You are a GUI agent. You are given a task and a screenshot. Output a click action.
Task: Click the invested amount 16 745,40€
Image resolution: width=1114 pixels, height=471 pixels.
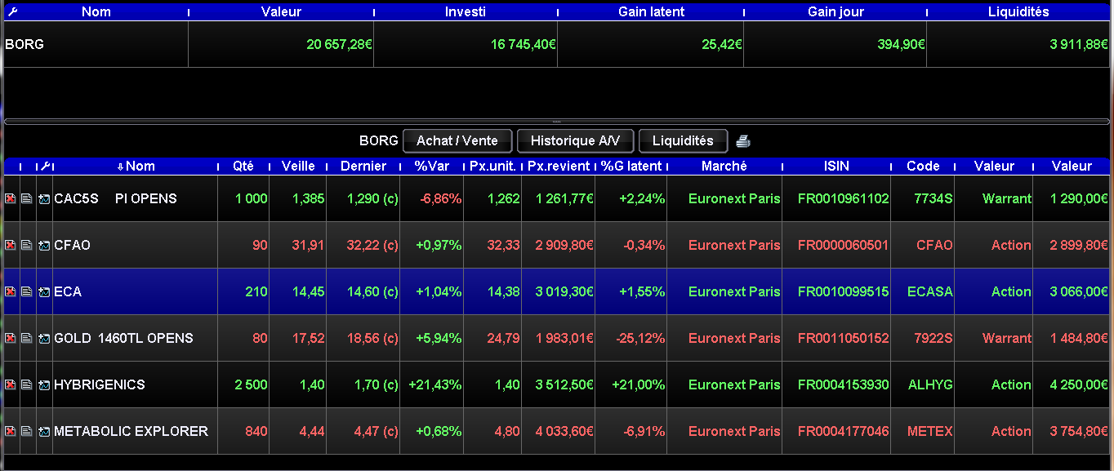(x=524, y=44)
